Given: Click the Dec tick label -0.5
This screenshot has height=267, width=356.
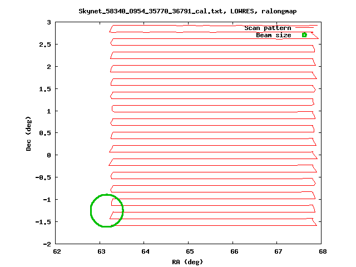Looking at the screenshot, I should click(43, 177).
